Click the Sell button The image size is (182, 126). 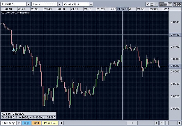(36, 123)
